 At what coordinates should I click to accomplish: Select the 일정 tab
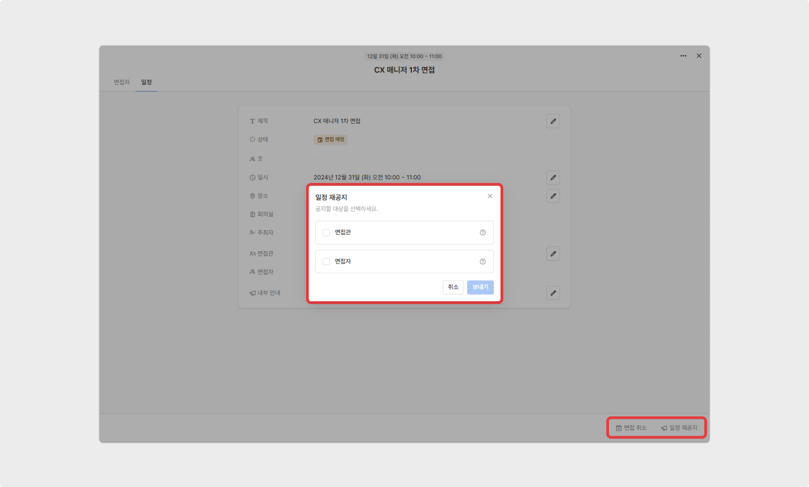(146, 82)
